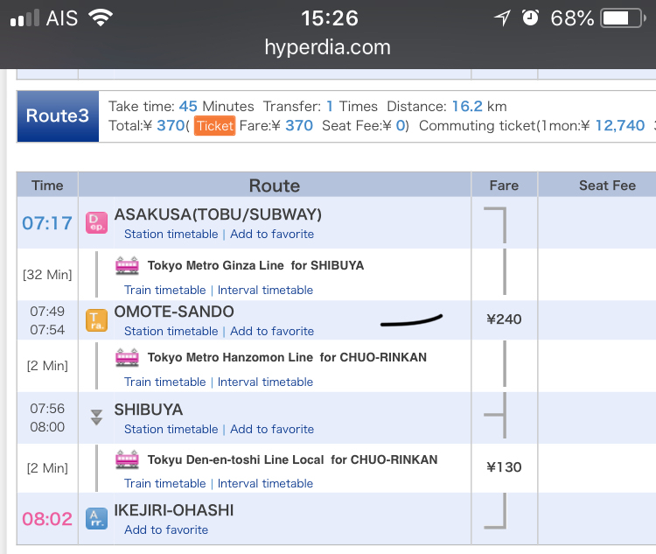Tap the location arrow status icon

click(x=502, y=18)
